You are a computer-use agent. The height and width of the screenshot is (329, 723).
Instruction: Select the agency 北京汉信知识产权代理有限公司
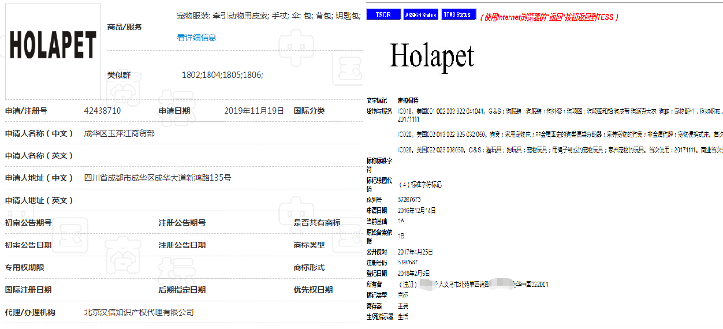[139, 312]
